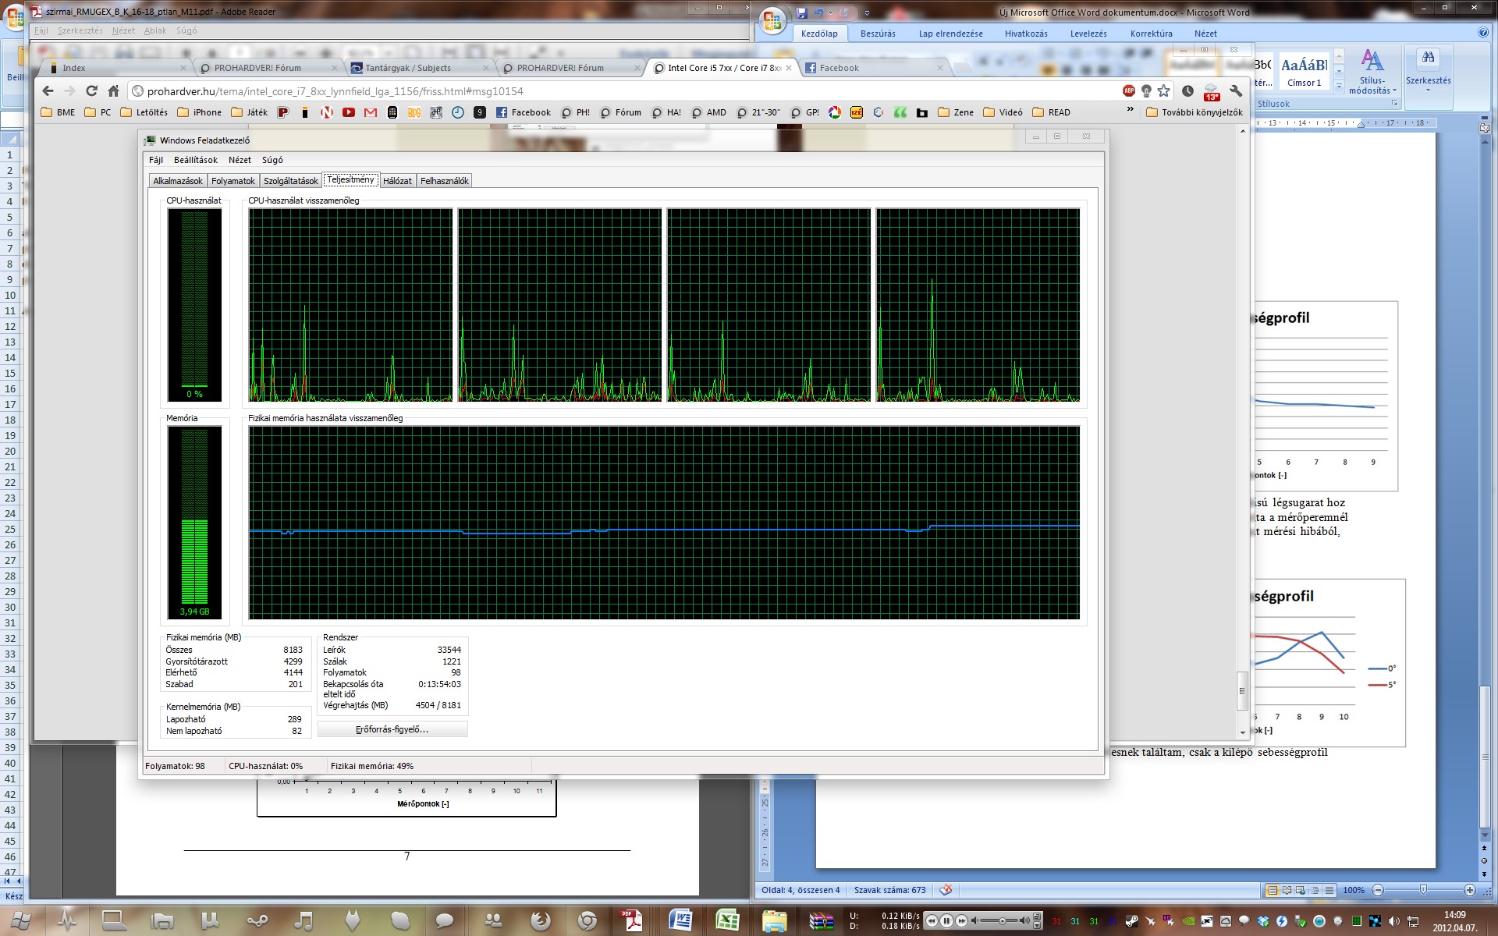The height and width of the screenshot is (936, 1498).
Task: Open Task Manager's Beállítások menu
Action: [x=196, y=160]
